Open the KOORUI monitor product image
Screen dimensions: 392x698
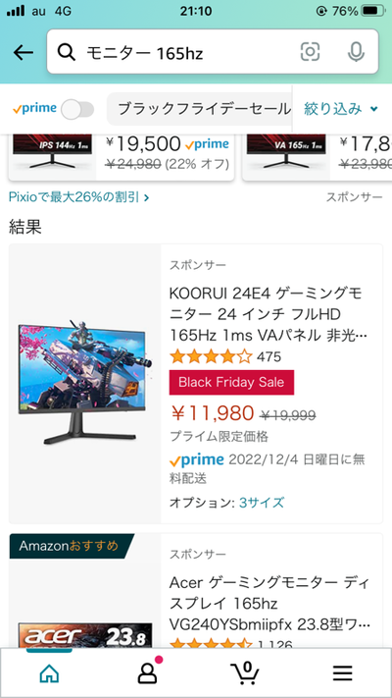pos(84,382)
